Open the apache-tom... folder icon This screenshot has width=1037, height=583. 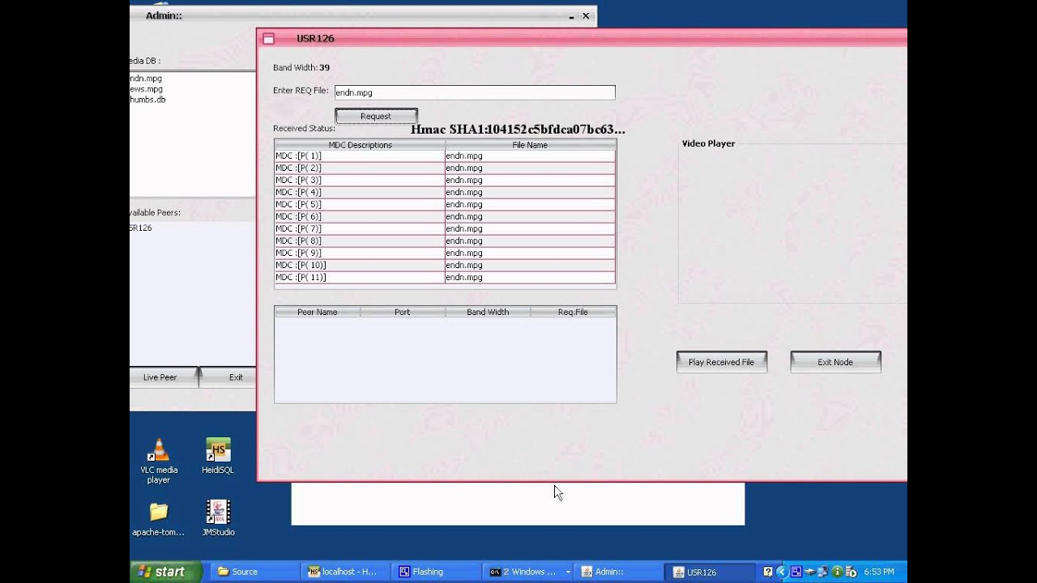coord(159,519)
